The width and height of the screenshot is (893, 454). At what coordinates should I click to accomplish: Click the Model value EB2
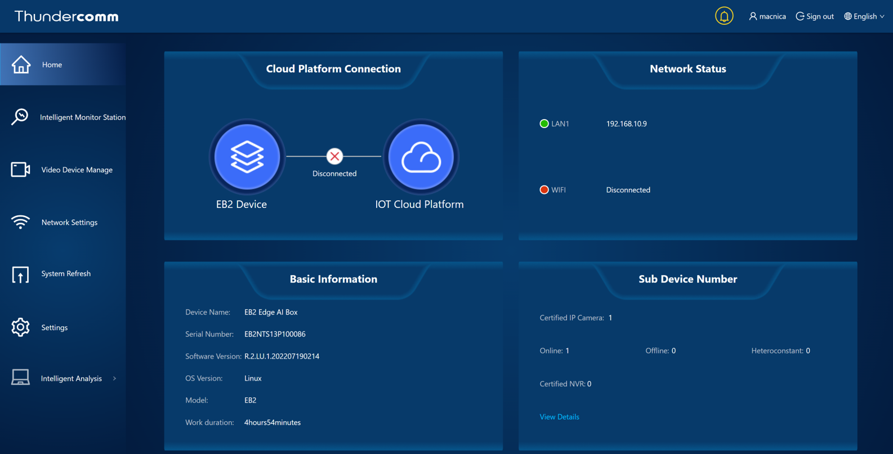coord(250,401)
